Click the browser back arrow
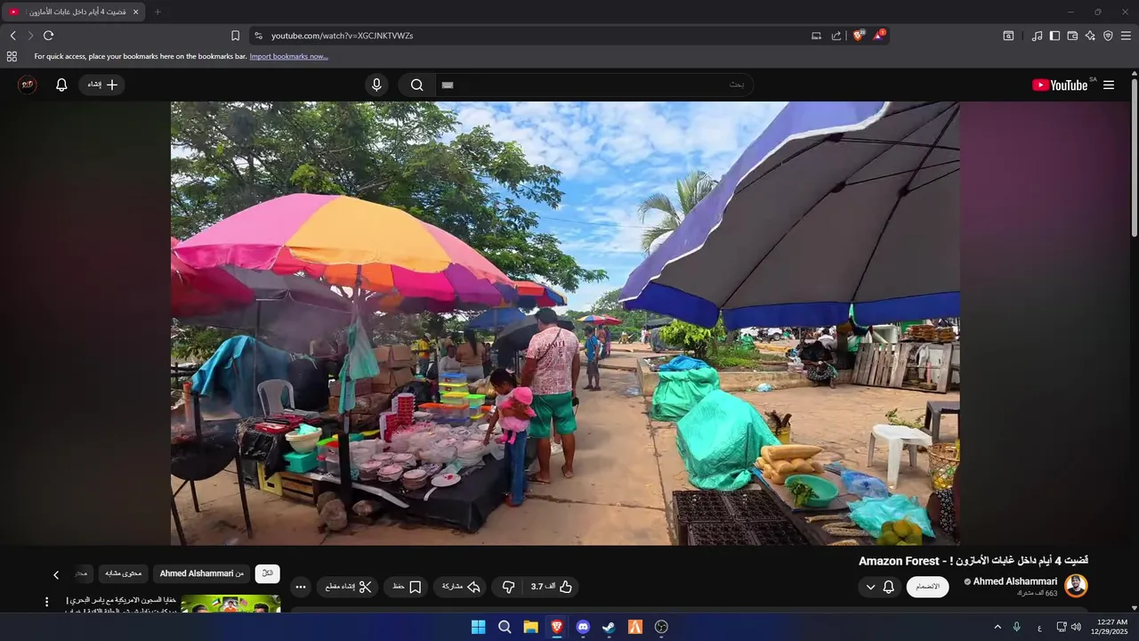This screenshot has width=1139, height=641. (x=12, y=36)
